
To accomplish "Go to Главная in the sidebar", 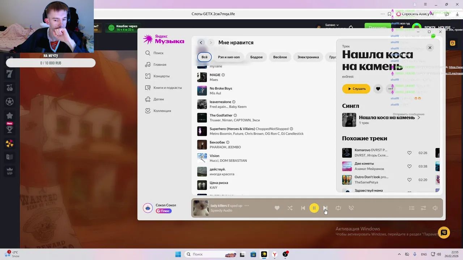I will tap(156, 65).
